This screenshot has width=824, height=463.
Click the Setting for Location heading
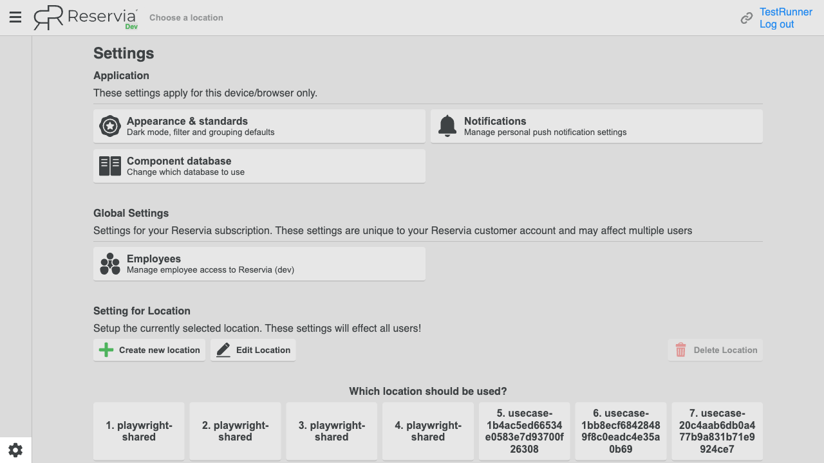click(142, 311)
